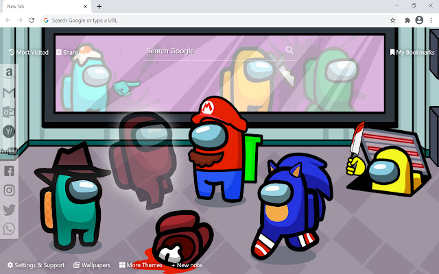
Task: Bookmark this page with star icon
Action: click(x=393, y=21)
